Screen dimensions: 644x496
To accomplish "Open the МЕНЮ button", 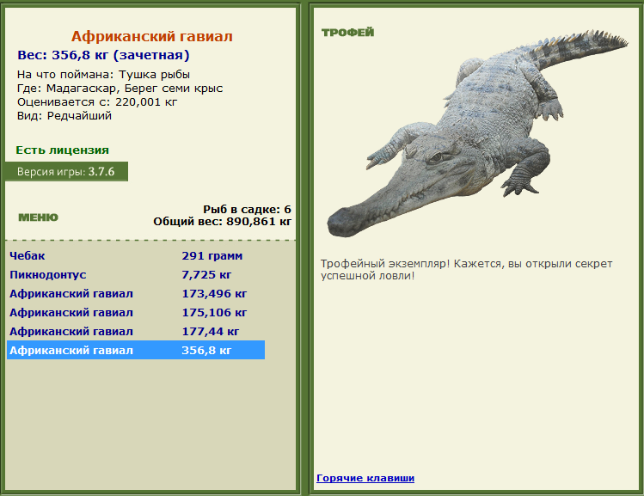I will [x=38, y=217].
